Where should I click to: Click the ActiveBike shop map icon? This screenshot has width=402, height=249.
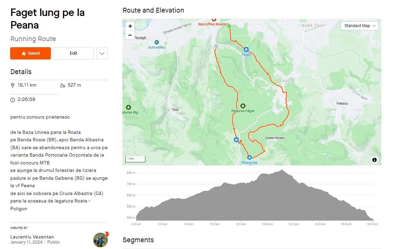point(156,42)
